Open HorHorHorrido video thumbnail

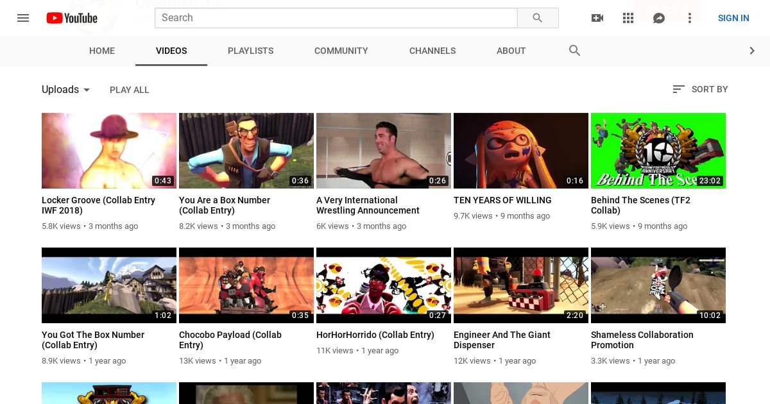tap(384, 285)
